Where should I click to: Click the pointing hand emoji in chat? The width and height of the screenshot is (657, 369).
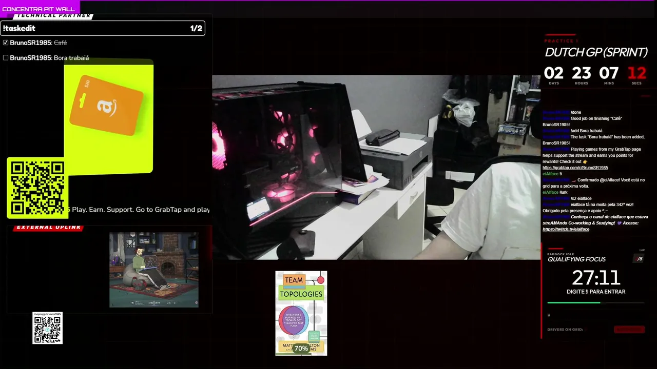[585, 161]
